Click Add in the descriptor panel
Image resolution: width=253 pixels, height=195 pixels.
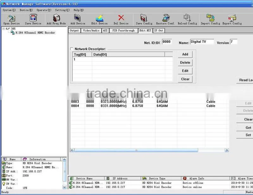pos(185,54)
